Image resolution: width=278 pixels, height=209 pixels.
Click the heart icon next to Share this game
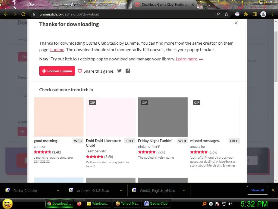(80, 71)
